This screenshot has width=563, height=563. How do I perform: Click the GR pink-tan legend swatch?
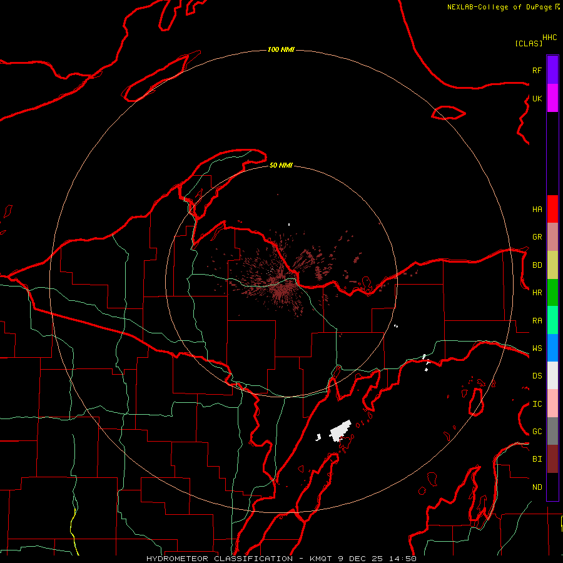(552, 237)
